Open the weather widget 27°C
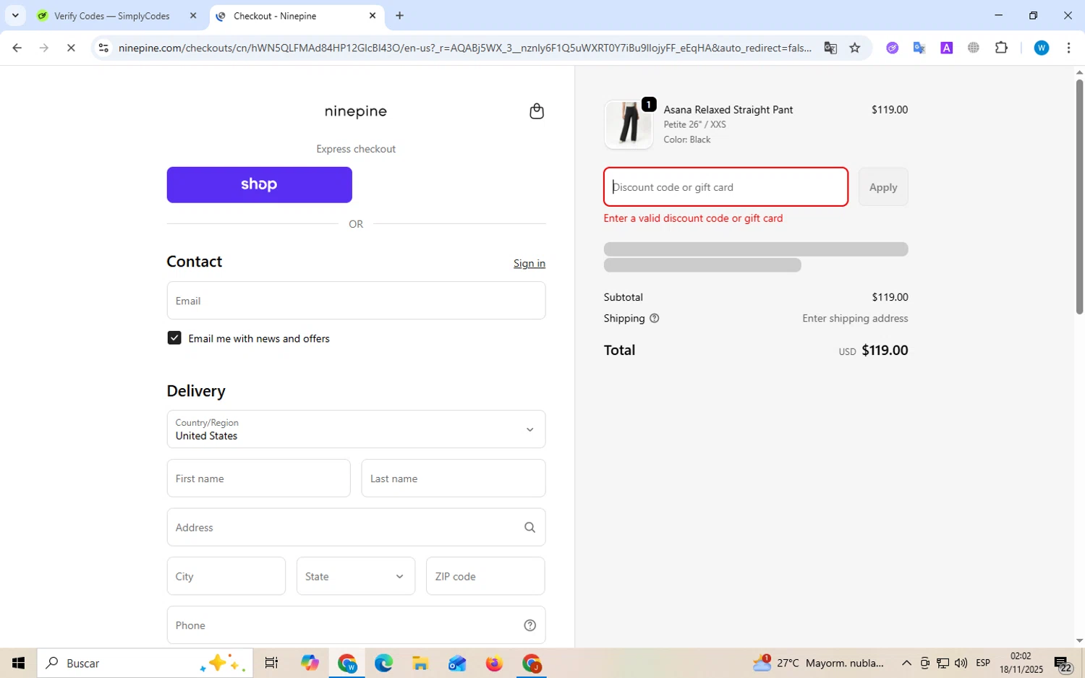The height and width of the screenshot is (678, 1085). click(x=818, y=663)
